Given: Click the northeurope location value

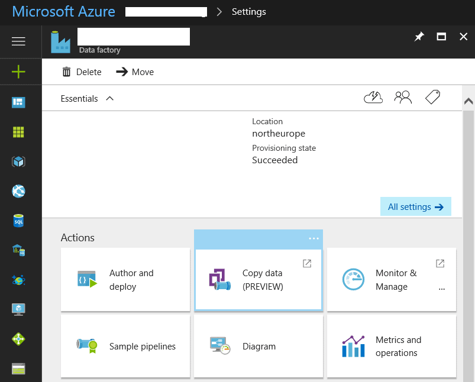Looking at the screenshot, I should tap(279, 133).
